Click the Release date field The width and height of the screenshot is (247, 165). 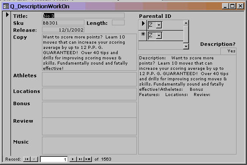(63, 30)
